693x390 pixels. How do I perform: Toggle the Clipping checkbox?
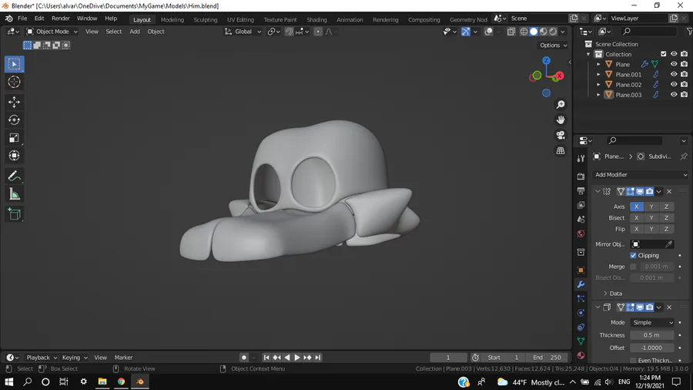coord(633,255)
